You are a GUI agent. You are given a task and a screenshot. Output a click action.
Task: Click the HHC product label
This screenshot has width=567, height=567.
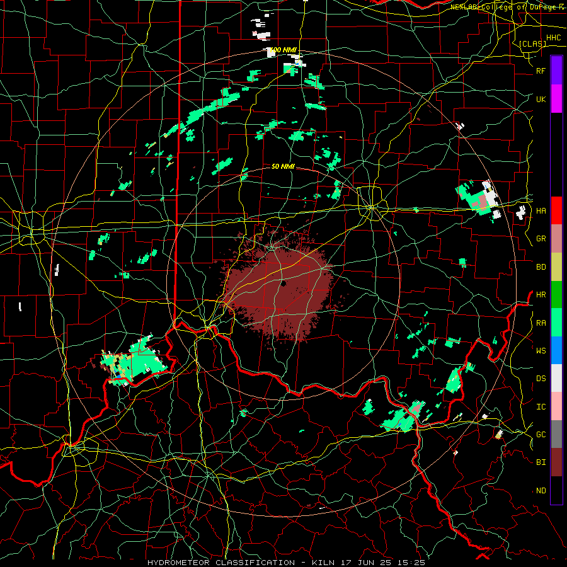[553, 38]
